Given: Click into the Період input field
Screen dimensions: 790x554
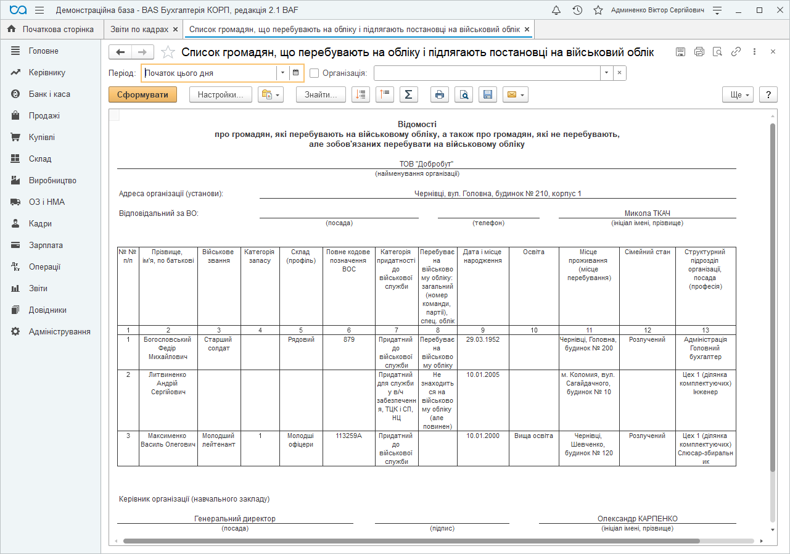Looking at the screenshot, I should 208,73.
